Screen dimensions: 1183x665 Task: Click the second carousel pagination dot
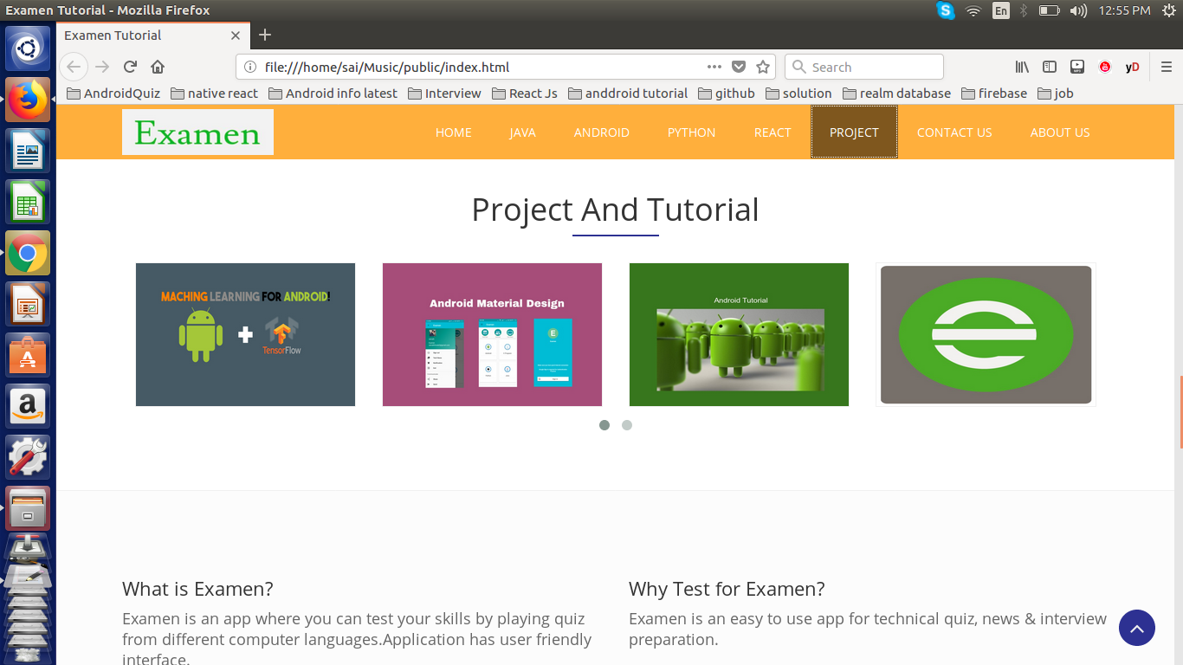pyautogui.click(x=627, y=425)
